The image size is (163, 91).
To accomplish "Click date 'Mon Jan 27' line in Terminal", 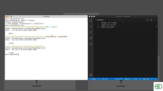I will (x=21, y=50).
